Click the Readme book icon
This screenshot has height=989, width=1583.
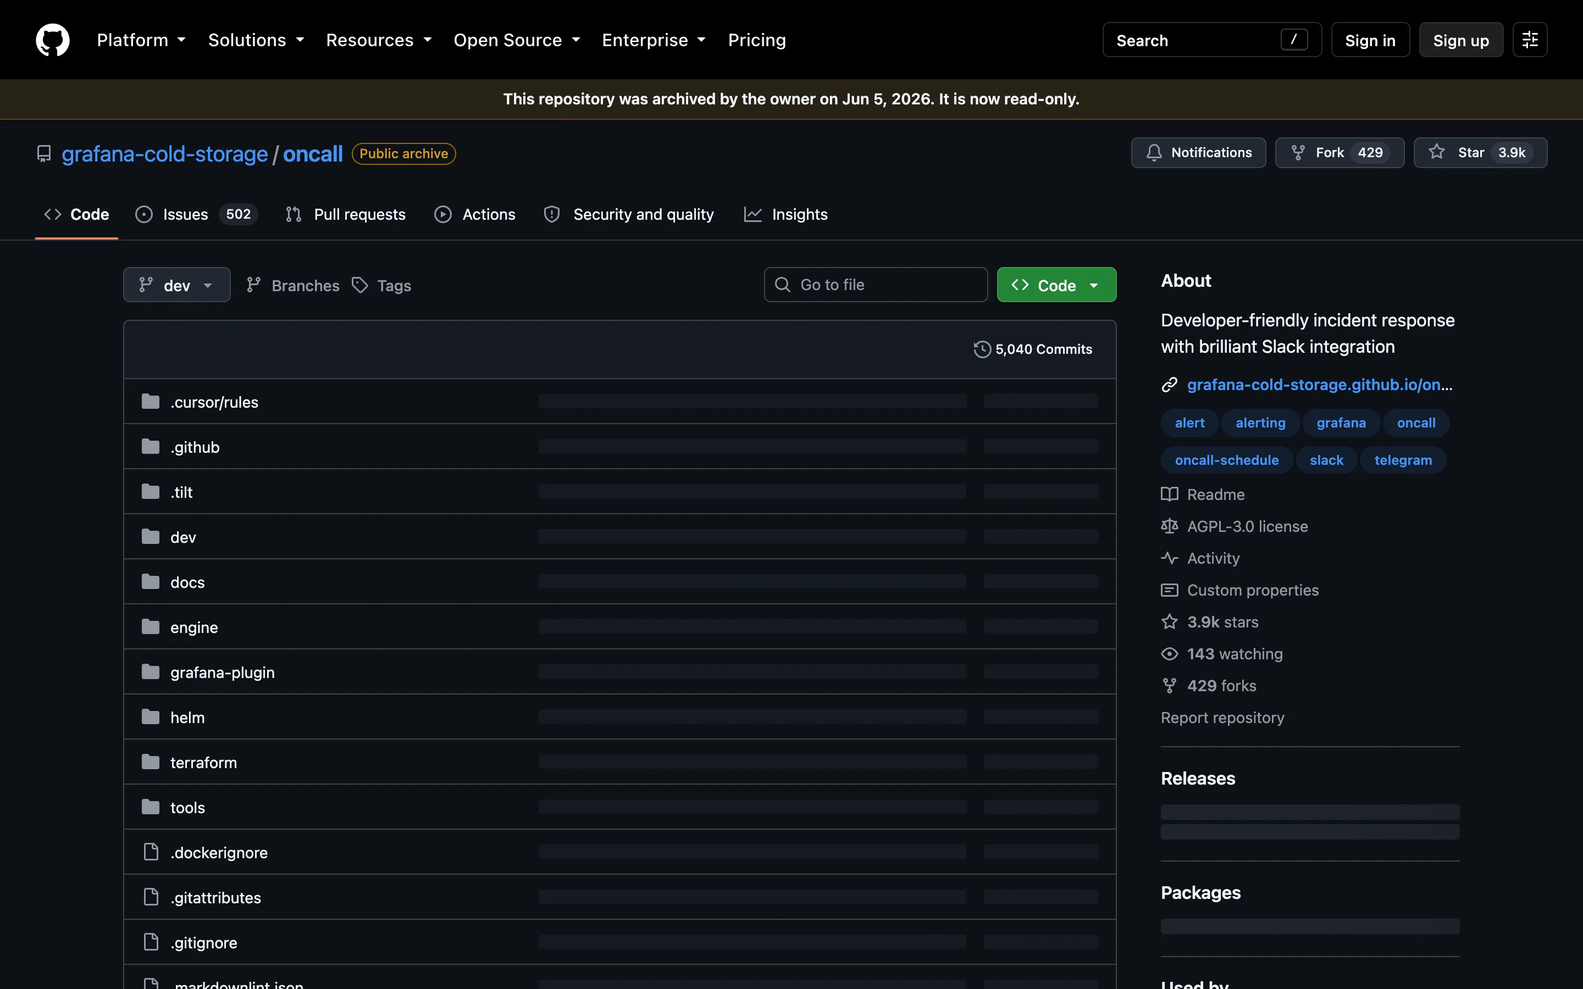click(1170, 494)
